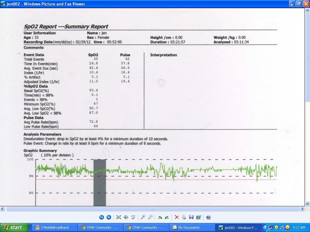Delete the image with the red X
Image resolution: width=310 pixels, height=232 pixels.
click(x=177, y=217)
